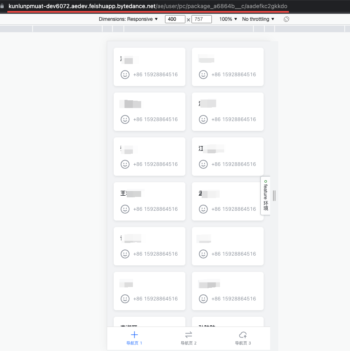Tap the swap arrows icon above 导航页 2

tap(188, 335)
